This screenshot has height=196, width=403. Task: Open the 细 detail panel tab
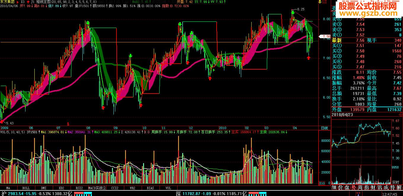tap(334, 187)
